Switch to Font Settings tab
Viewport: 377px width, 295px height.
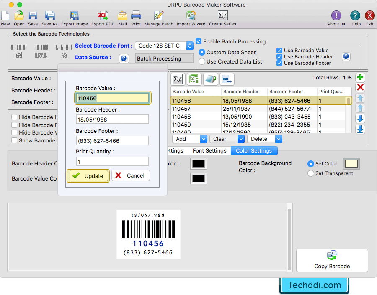click(x=209, y=150)
